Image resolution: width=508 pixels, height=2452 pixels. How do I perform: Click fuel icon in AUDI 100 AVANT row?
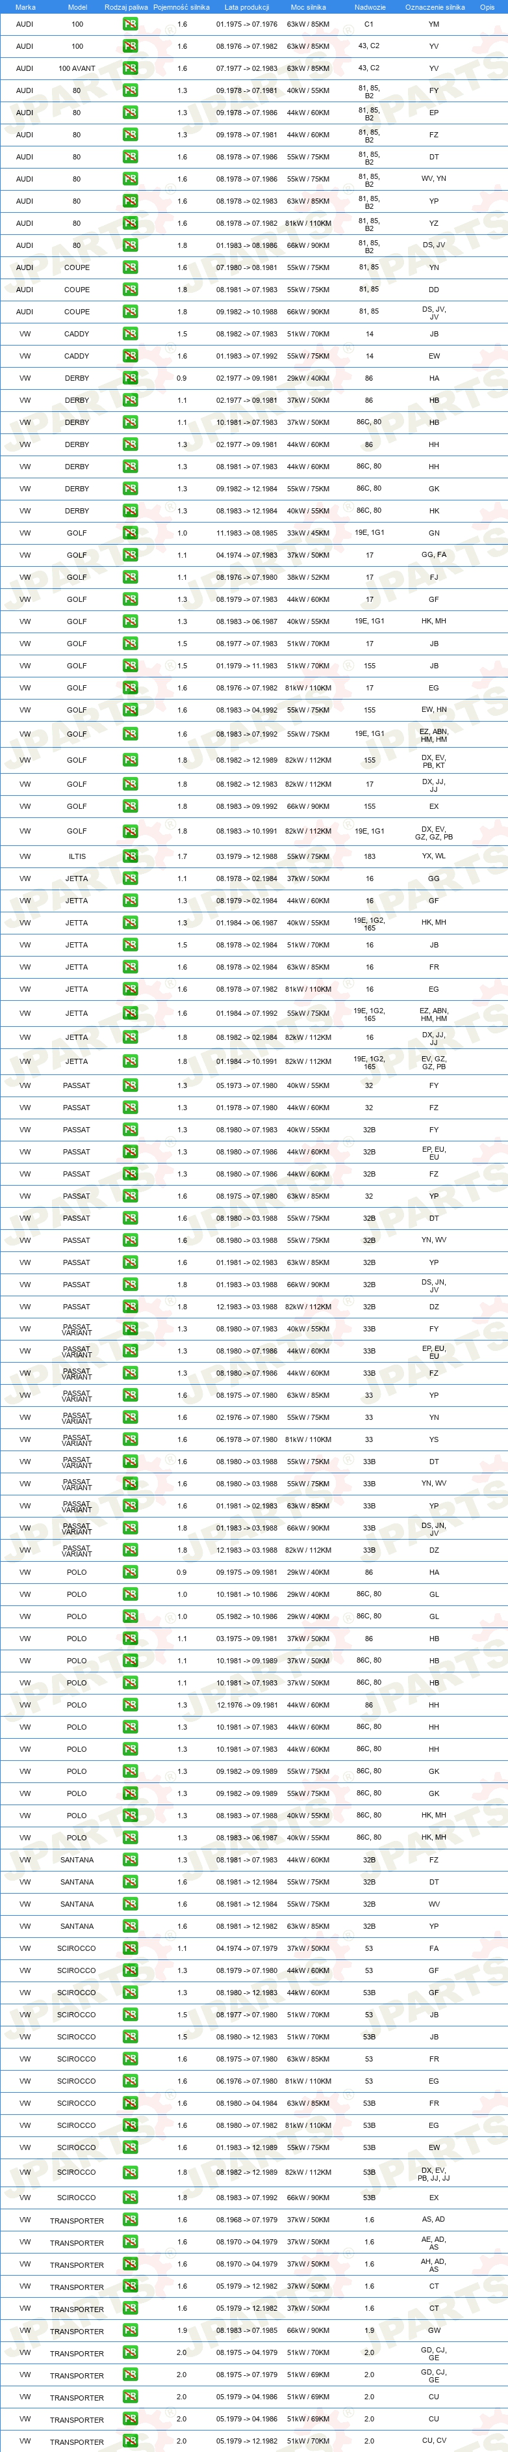130,68
